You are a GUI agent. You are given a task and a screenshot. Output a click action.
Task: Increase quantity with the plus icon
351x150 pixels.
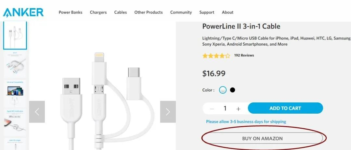[238, 109]
